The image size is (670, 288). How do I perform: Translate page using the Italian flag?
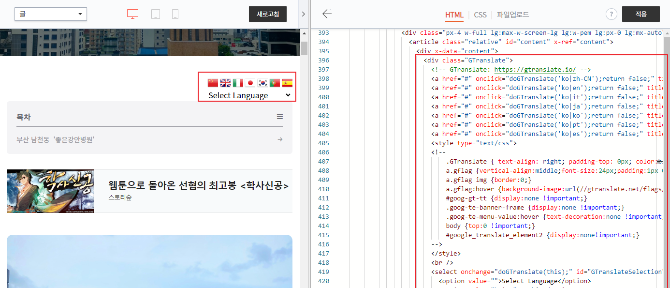tap(238, 83)
